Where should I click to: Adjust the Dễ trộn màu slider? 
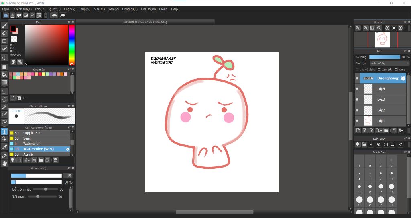point(45,189)
